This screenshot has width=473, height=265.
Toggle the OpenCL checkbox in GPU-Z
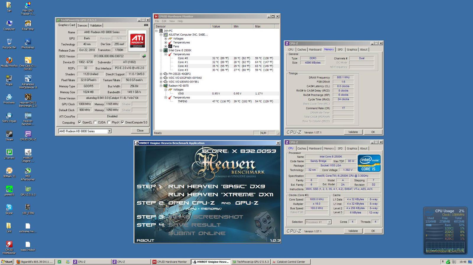point(80,122)
